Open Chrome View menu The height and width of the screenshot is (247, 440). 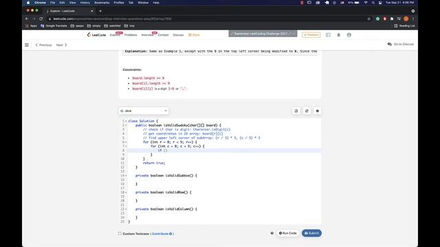click(72, 3)
